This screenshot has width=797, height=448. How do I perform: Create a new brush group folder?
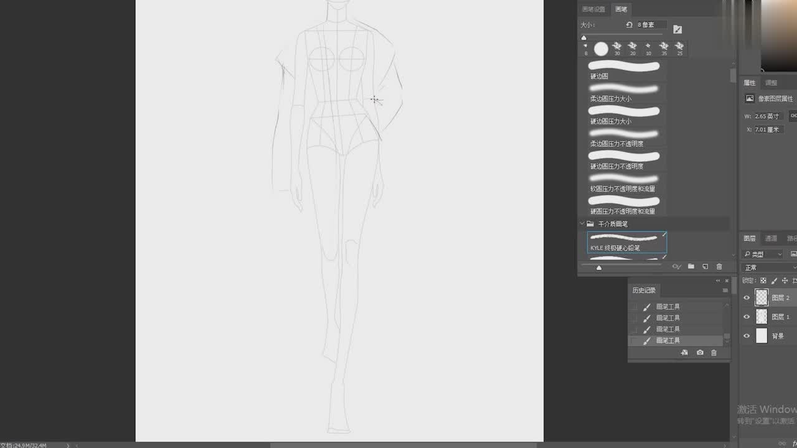[691, 267]
